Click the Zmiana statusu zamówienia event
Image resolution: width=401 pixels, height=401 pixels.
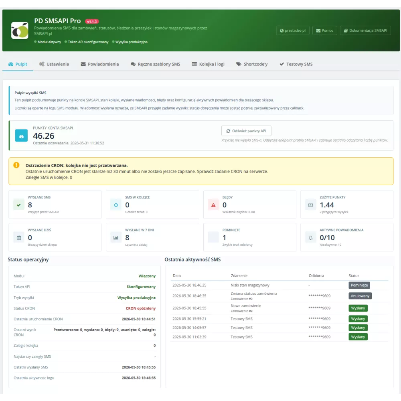coord(254,294)
